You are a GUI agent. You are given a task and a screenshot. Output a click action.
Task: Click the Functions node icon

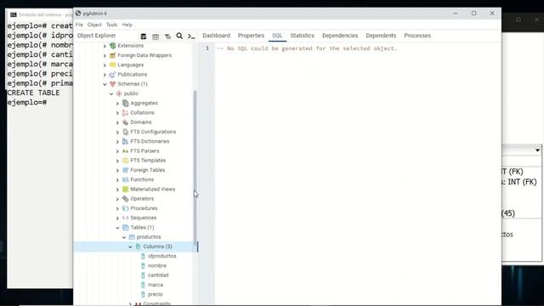pos(125,179)
